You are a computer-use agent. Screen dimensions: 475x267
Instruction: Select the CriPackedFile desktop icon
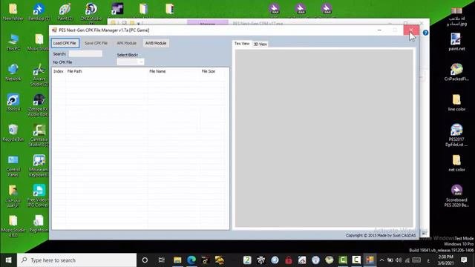pos(456,73)
